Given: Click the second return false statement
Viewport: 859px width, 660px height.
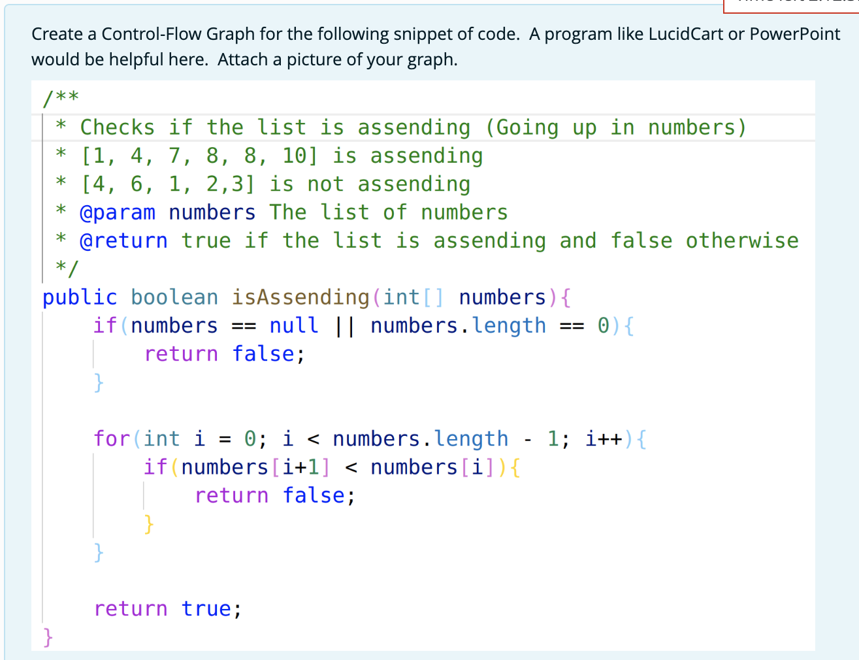Looking at the screenshot, I should pos(268,495).
